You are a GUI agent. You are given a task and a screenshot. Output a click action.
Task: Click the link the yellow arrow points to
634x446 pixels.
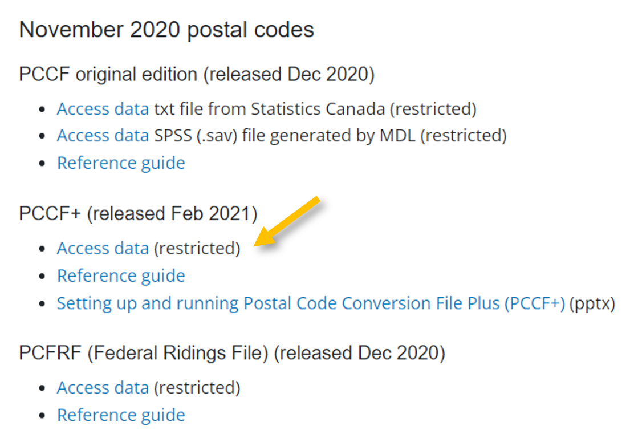coord(103,248)
